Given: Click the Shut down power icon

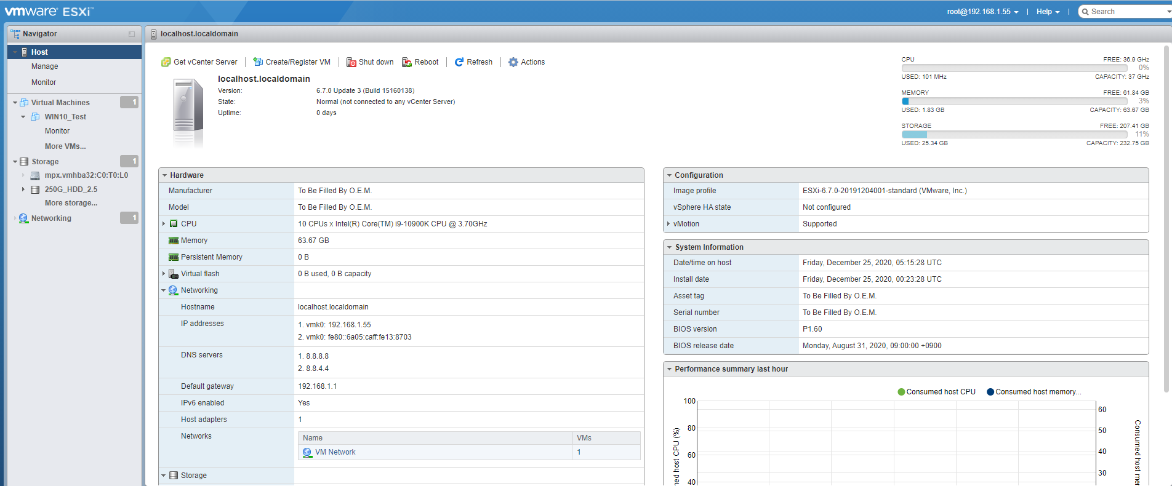Looking at the screenshot, I should coord(351,62).
